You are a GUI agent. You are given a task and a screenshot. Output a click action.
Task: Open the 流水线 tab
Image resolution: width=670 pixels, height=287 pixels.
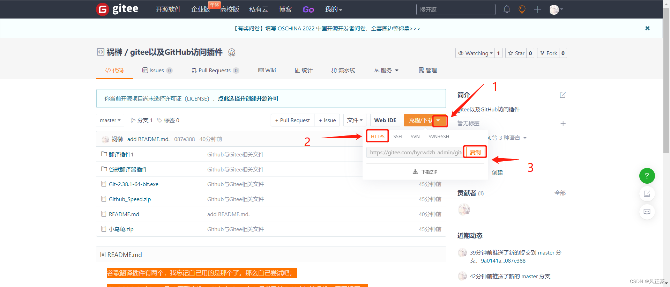point(343,70)
